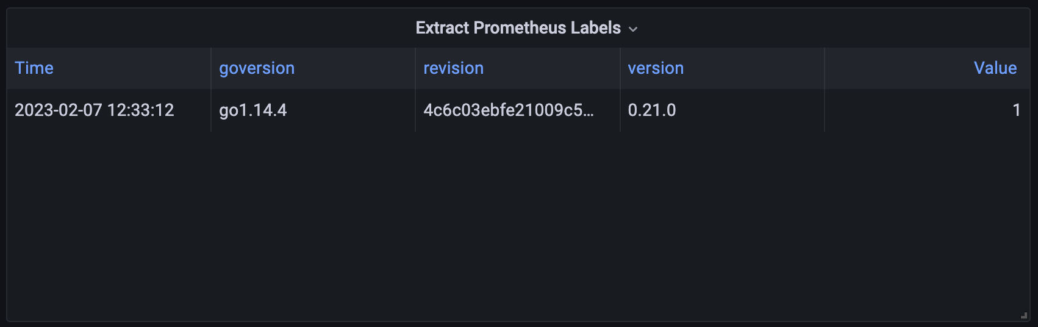Click the empty panel area below the table row
The width and height of the screenshot is (1038, 327).
click(x=518, y=226)
